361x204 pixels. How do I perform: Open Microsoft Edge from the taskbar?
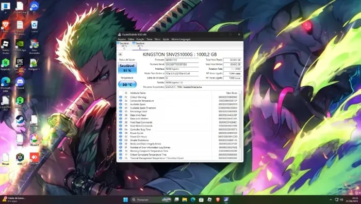click(x=193, y=200)
